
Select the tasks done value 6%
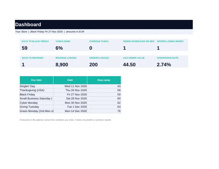tap(59, 48)
